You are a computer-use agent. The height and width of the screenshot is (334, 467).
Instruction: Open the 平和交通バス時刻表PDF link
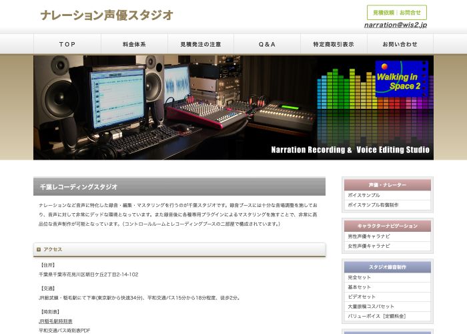[64, 331]
